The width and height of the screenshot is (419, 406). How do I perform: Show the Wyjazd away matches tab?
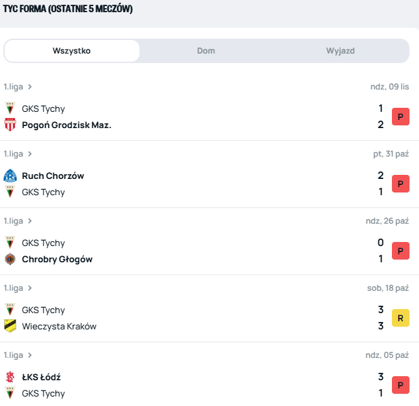click(x=340, y=51)
